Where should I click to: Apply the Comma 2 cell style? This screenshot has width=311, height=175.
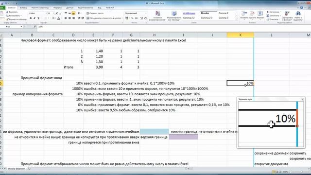[x=224, y=13]
